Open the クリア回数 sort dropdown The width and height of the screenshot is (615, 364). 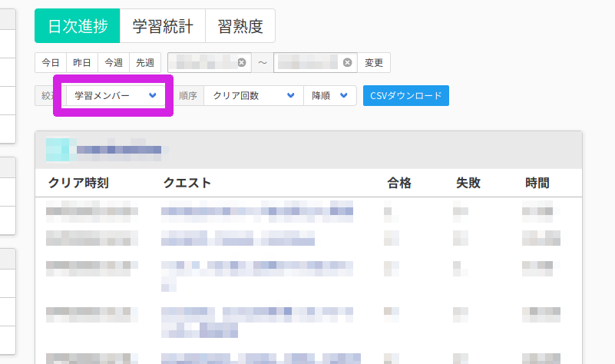pyautogui.click(x=254, y=96)
